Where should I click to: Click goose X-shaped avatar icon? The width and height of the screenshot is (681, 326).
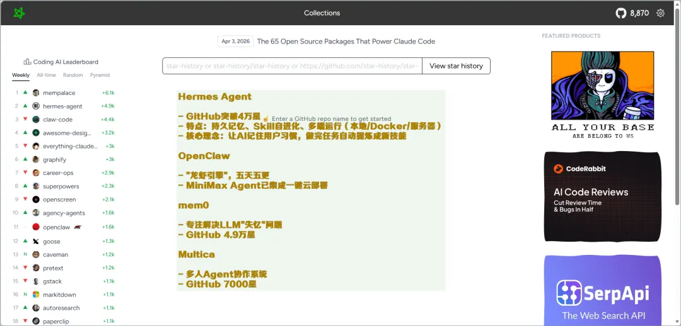click(x=36, y=242)
